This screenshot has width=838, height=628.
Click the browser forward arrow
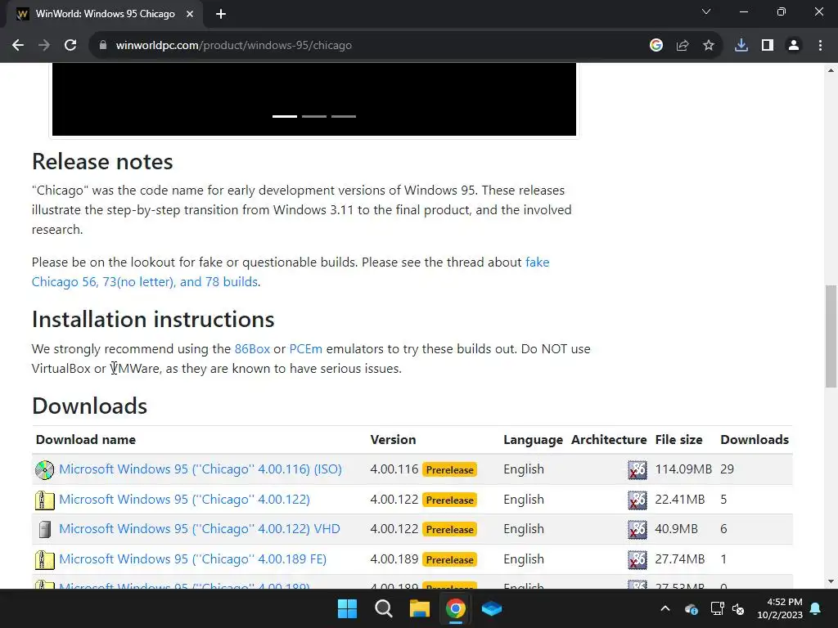(44, 46)
